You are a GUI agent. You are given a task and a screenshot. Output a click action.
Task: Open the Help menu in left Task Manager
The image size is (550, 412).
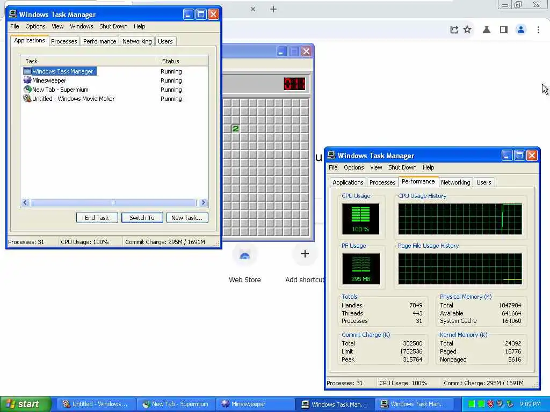139,26
